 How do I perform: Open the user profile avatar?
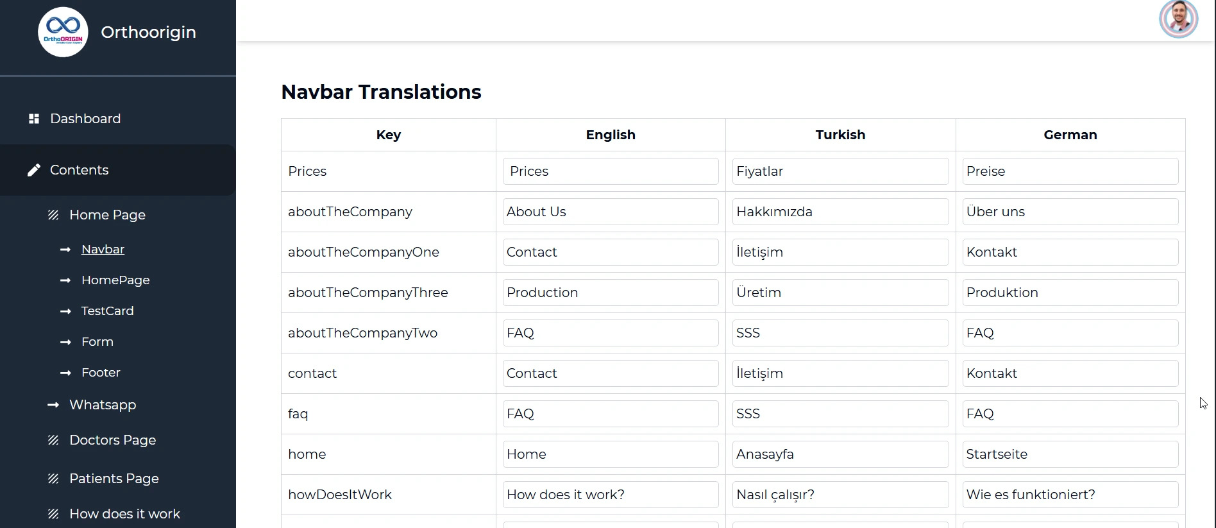pos(1178,19)
